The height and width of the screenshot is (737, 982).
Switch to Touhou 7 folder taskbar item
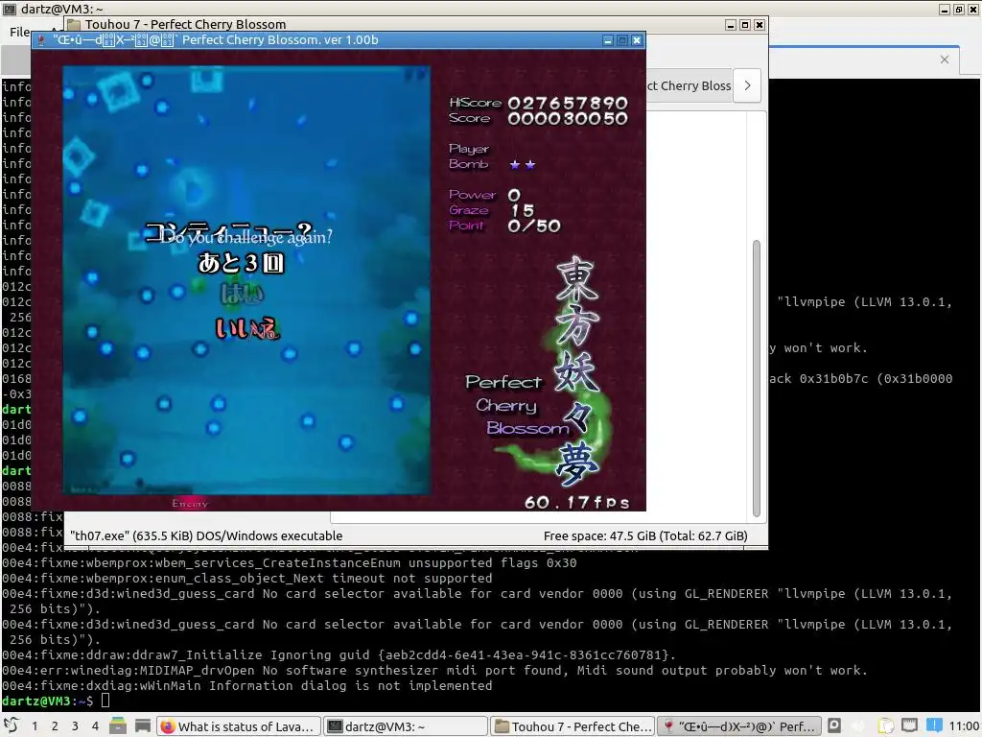tap(573, 726)
